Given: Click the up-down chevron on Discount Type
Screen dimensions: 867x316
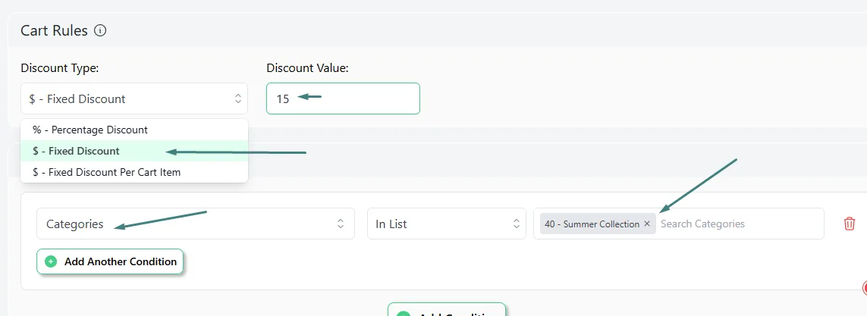Looking at the screenshot, I should [237, 99].
